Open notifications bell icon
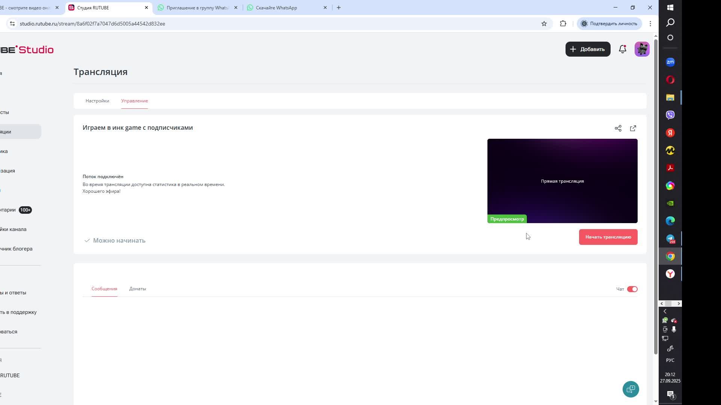This screenshot has height=405, width=721. [622, 49]
